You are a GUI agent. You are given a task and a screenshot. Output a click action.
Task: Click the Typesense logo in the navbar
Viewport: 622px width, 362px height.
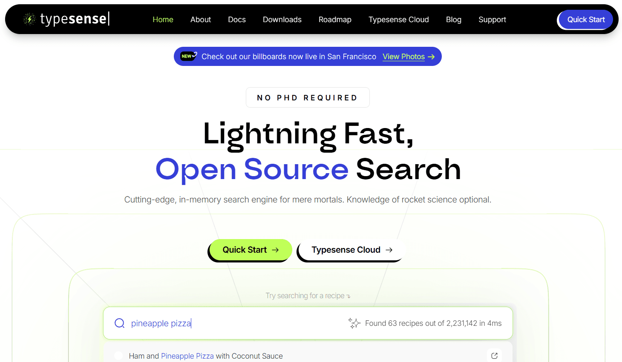click(x=66, y=19)
